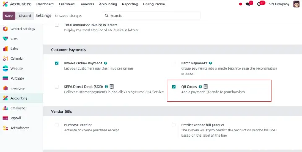This screenshot has width=302, height=152.
Task: Open the messages chat bubble icon
Action: click(248, 4)
